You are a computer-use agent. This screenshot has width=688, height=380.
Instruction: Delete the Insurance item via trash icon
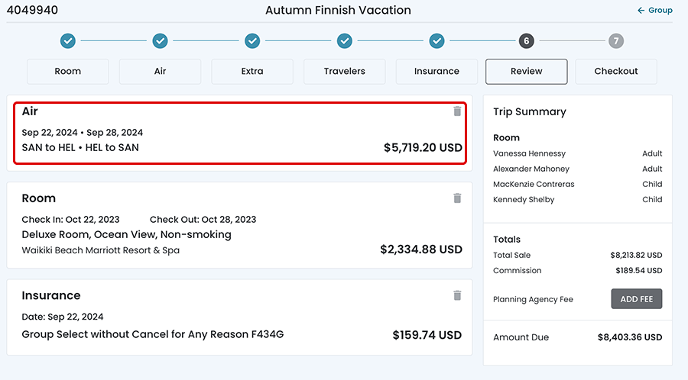click(x=457, y=295)
